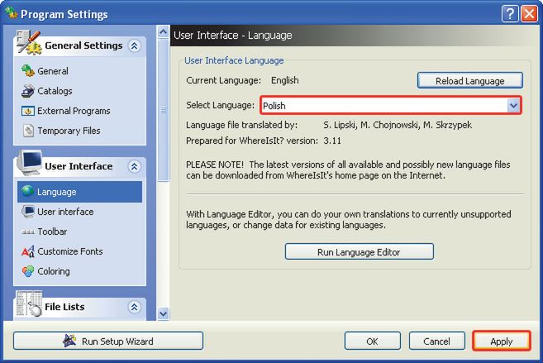The width and height of the screenshot is (543, 363).
Task: Click the sidebar scrollbar thumb
Action: [163, 110]
